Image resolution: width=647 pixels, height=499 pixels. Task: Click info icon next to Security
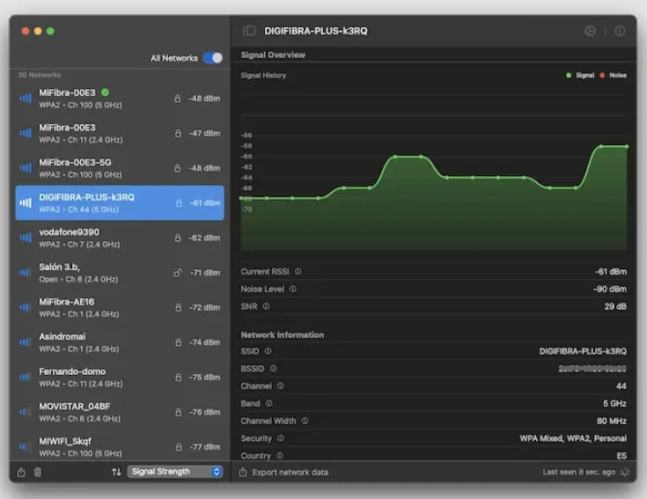(x=281, y=438)
